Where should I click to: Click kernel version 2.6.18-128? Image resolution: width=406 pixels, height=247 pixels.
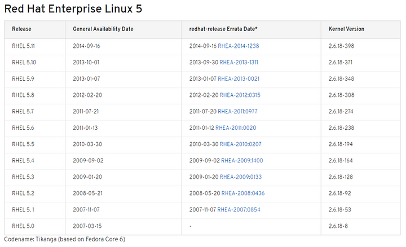[341, 177]
